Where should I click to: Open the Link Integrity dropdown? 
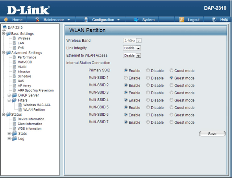click(x=132, y=48)
